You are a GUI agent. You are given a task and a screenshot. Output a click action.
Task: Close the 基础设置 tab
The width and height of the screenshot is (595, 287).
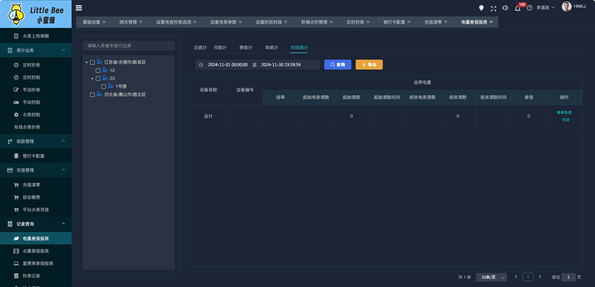[x=104, y=22]
